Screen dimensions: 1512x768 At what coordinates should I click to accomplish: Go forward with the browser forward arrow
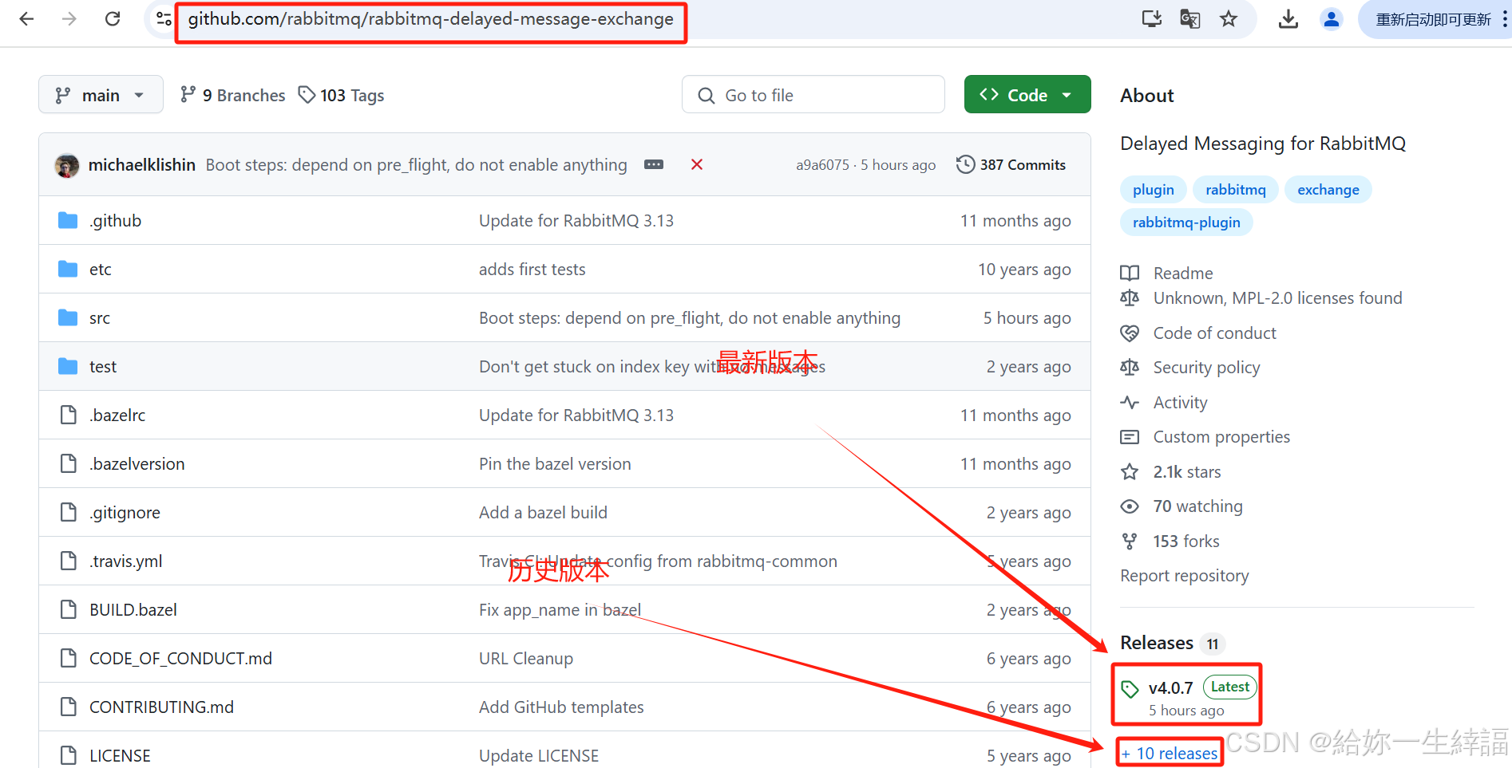tap(69, 19)
